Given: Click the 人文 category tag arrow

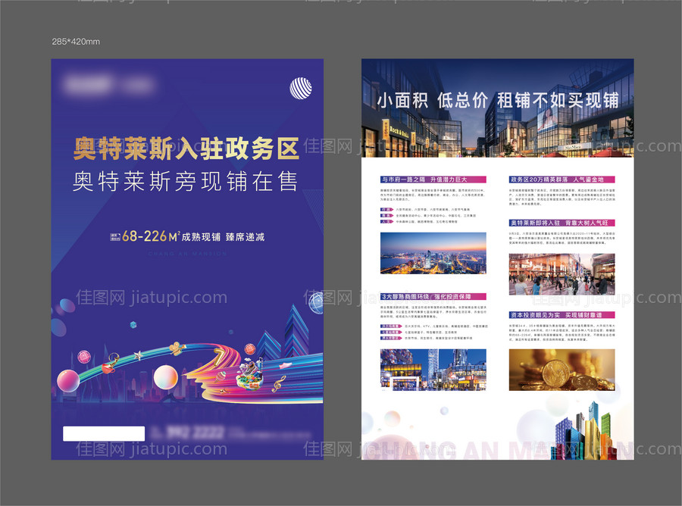Looking at the screenshot, I should (393, 221).
